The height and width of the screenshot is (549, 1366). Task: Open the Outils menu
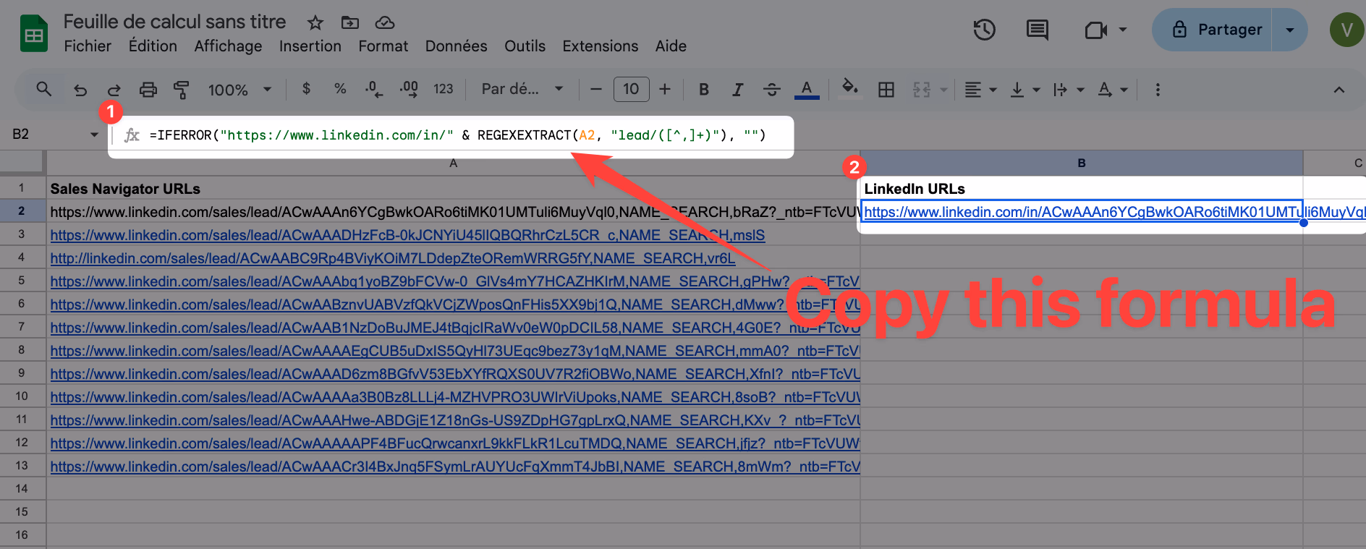tap(525, 46)
